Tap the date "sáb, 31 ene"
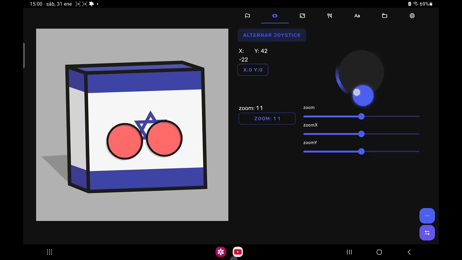Viewport: 462px width, 260px height. [59, 4]
